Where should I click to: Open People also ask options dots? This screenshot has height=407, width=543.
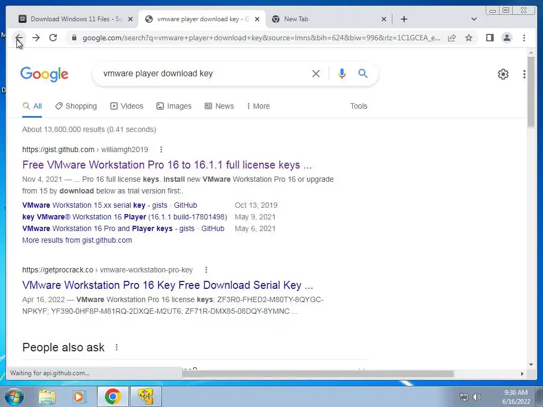tap(117, 347)
